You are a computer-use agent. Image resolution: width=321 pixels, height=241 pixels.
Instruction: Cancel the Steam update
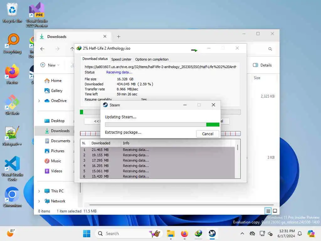(x=208, y=134)
